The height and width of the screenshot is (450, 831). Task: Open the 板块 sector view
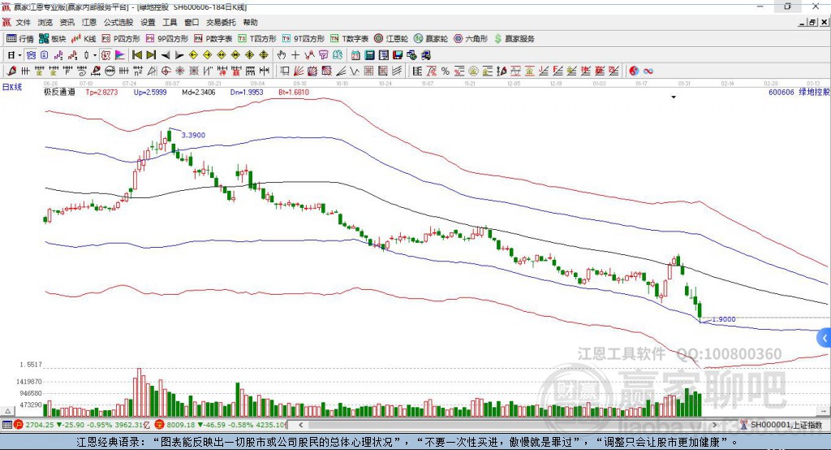tap(52, 39)
